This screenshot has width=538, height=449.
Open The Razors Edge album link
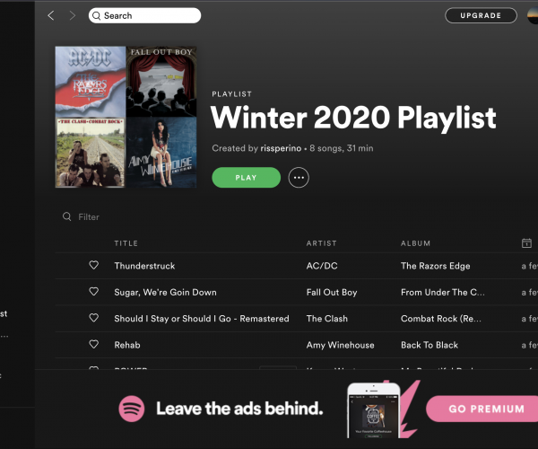coord(436,266)
